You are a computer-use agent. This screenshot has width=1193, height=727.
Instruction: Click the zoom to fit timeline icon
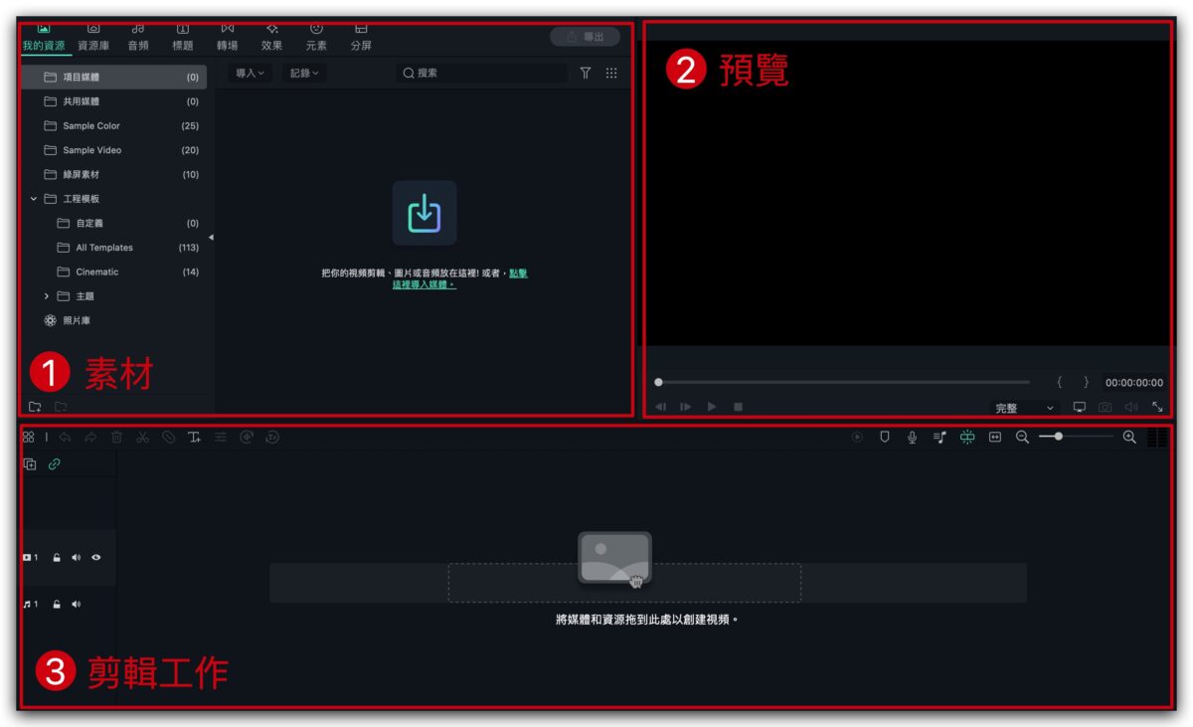(x=994, y=437)
